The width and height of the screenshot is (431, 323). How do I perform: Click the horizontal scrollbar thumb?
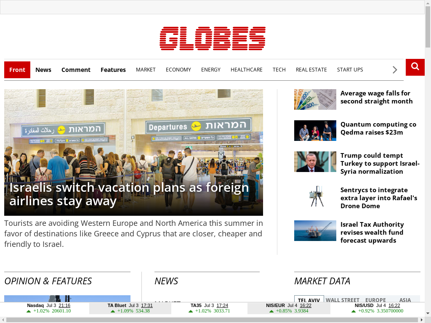(213, 320)
